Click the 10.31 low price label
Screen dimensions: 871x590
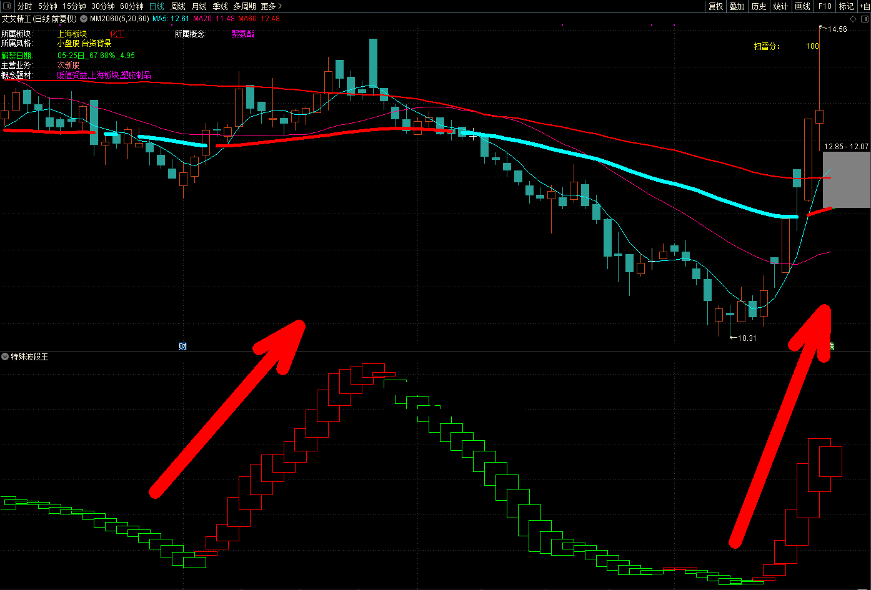pyautogui.click(x=747, y=338)
